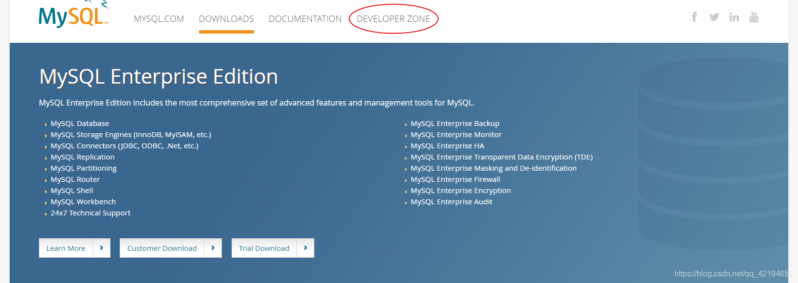798x283 pixels.
Task: Click the MySQL Enterprise Edition heading
Action: 159,77
